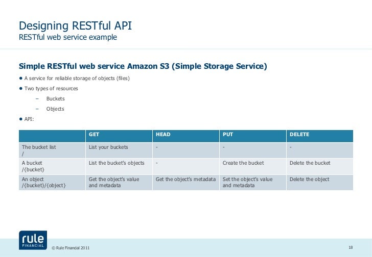This screenshot has height=257, width=372.
Task: Click the 'Buckets' sub-bullet
Action: [x=56, y=99]
